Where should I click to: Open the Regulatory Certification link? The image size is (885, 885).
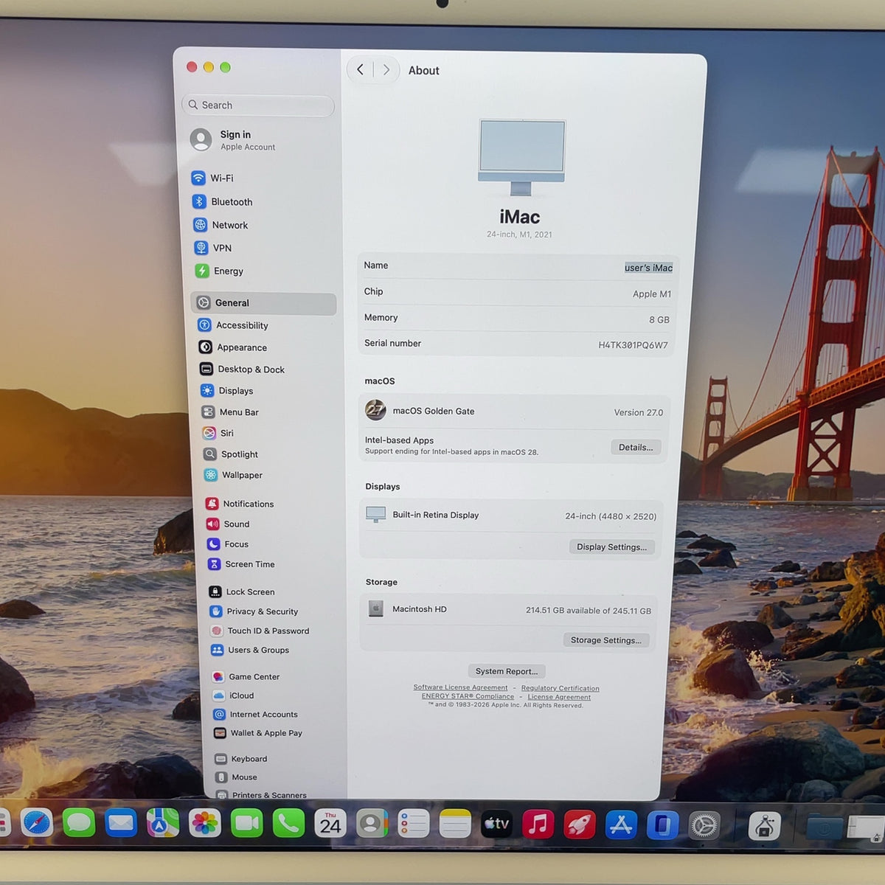(x=560, y=688)
